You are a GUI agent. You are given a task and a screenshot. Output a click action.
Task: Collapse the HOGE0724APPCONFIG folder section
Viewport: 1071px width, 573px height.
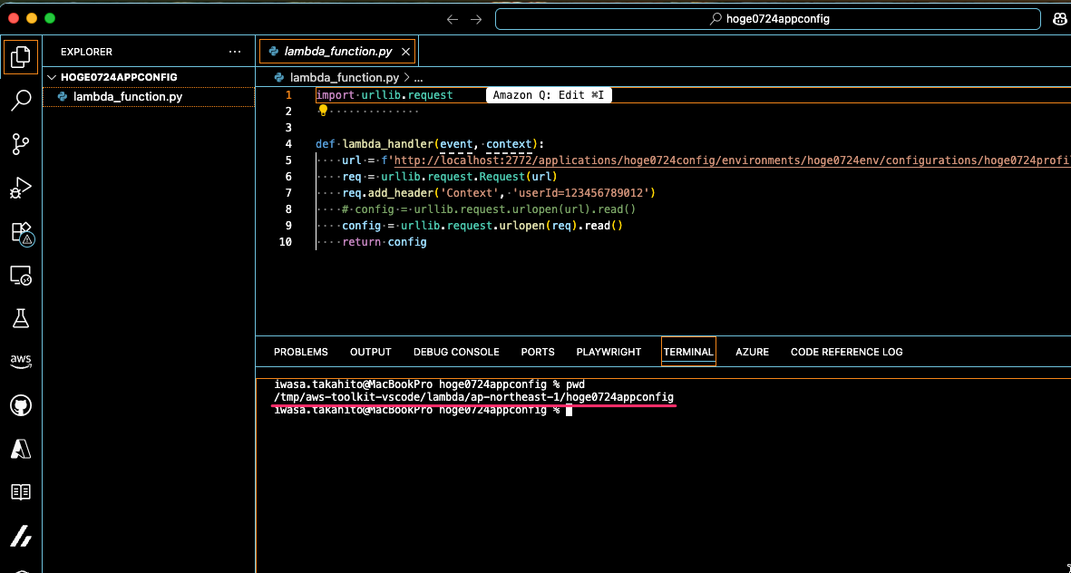(x=149, y=77)
